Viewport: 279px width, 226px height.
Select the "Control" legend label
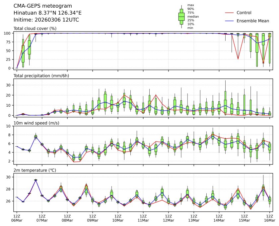tap(244, 13)
